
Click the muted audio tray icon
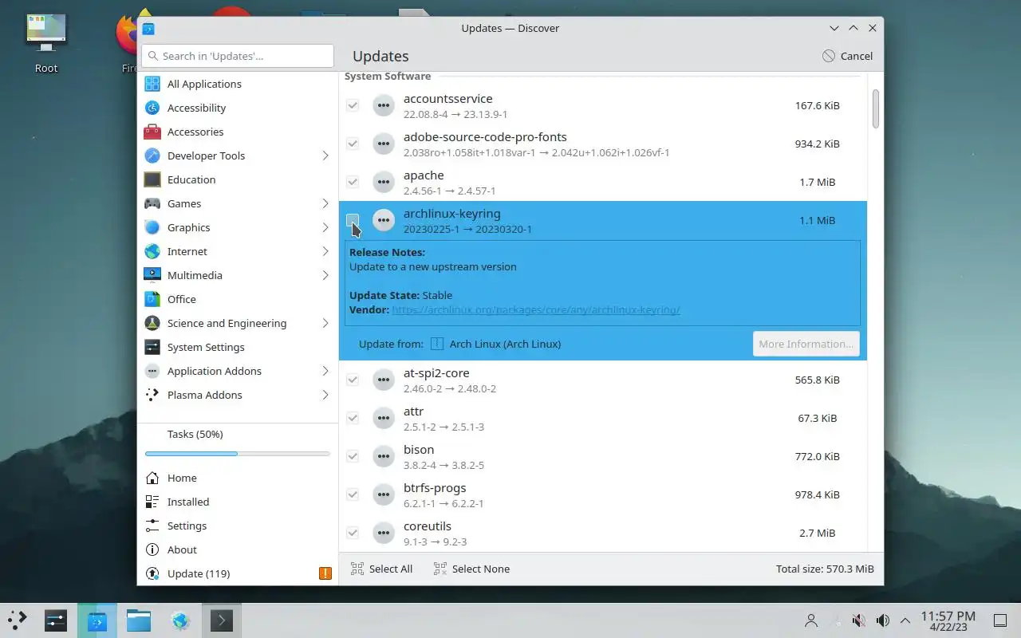pyautogui.click(x=859, y=620)
